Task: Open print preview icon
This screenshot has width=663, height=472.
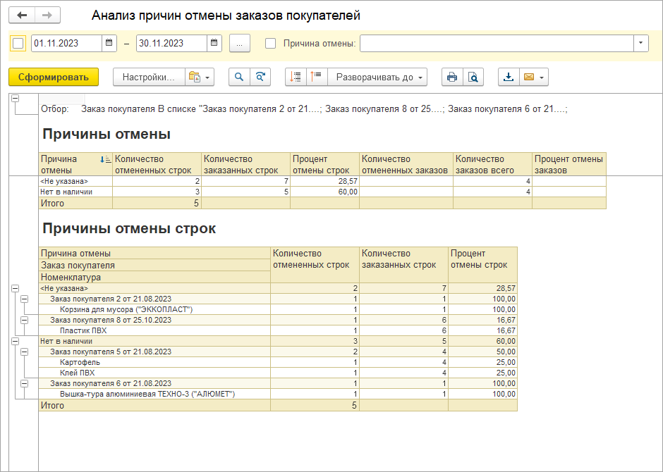Action: [473, 77]
